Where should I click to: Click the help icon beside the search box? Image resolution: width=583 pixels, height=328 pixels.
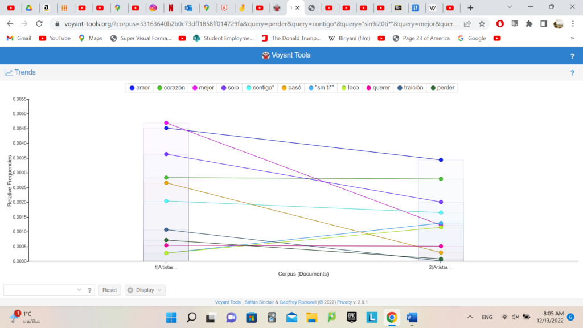pos(89,290)
